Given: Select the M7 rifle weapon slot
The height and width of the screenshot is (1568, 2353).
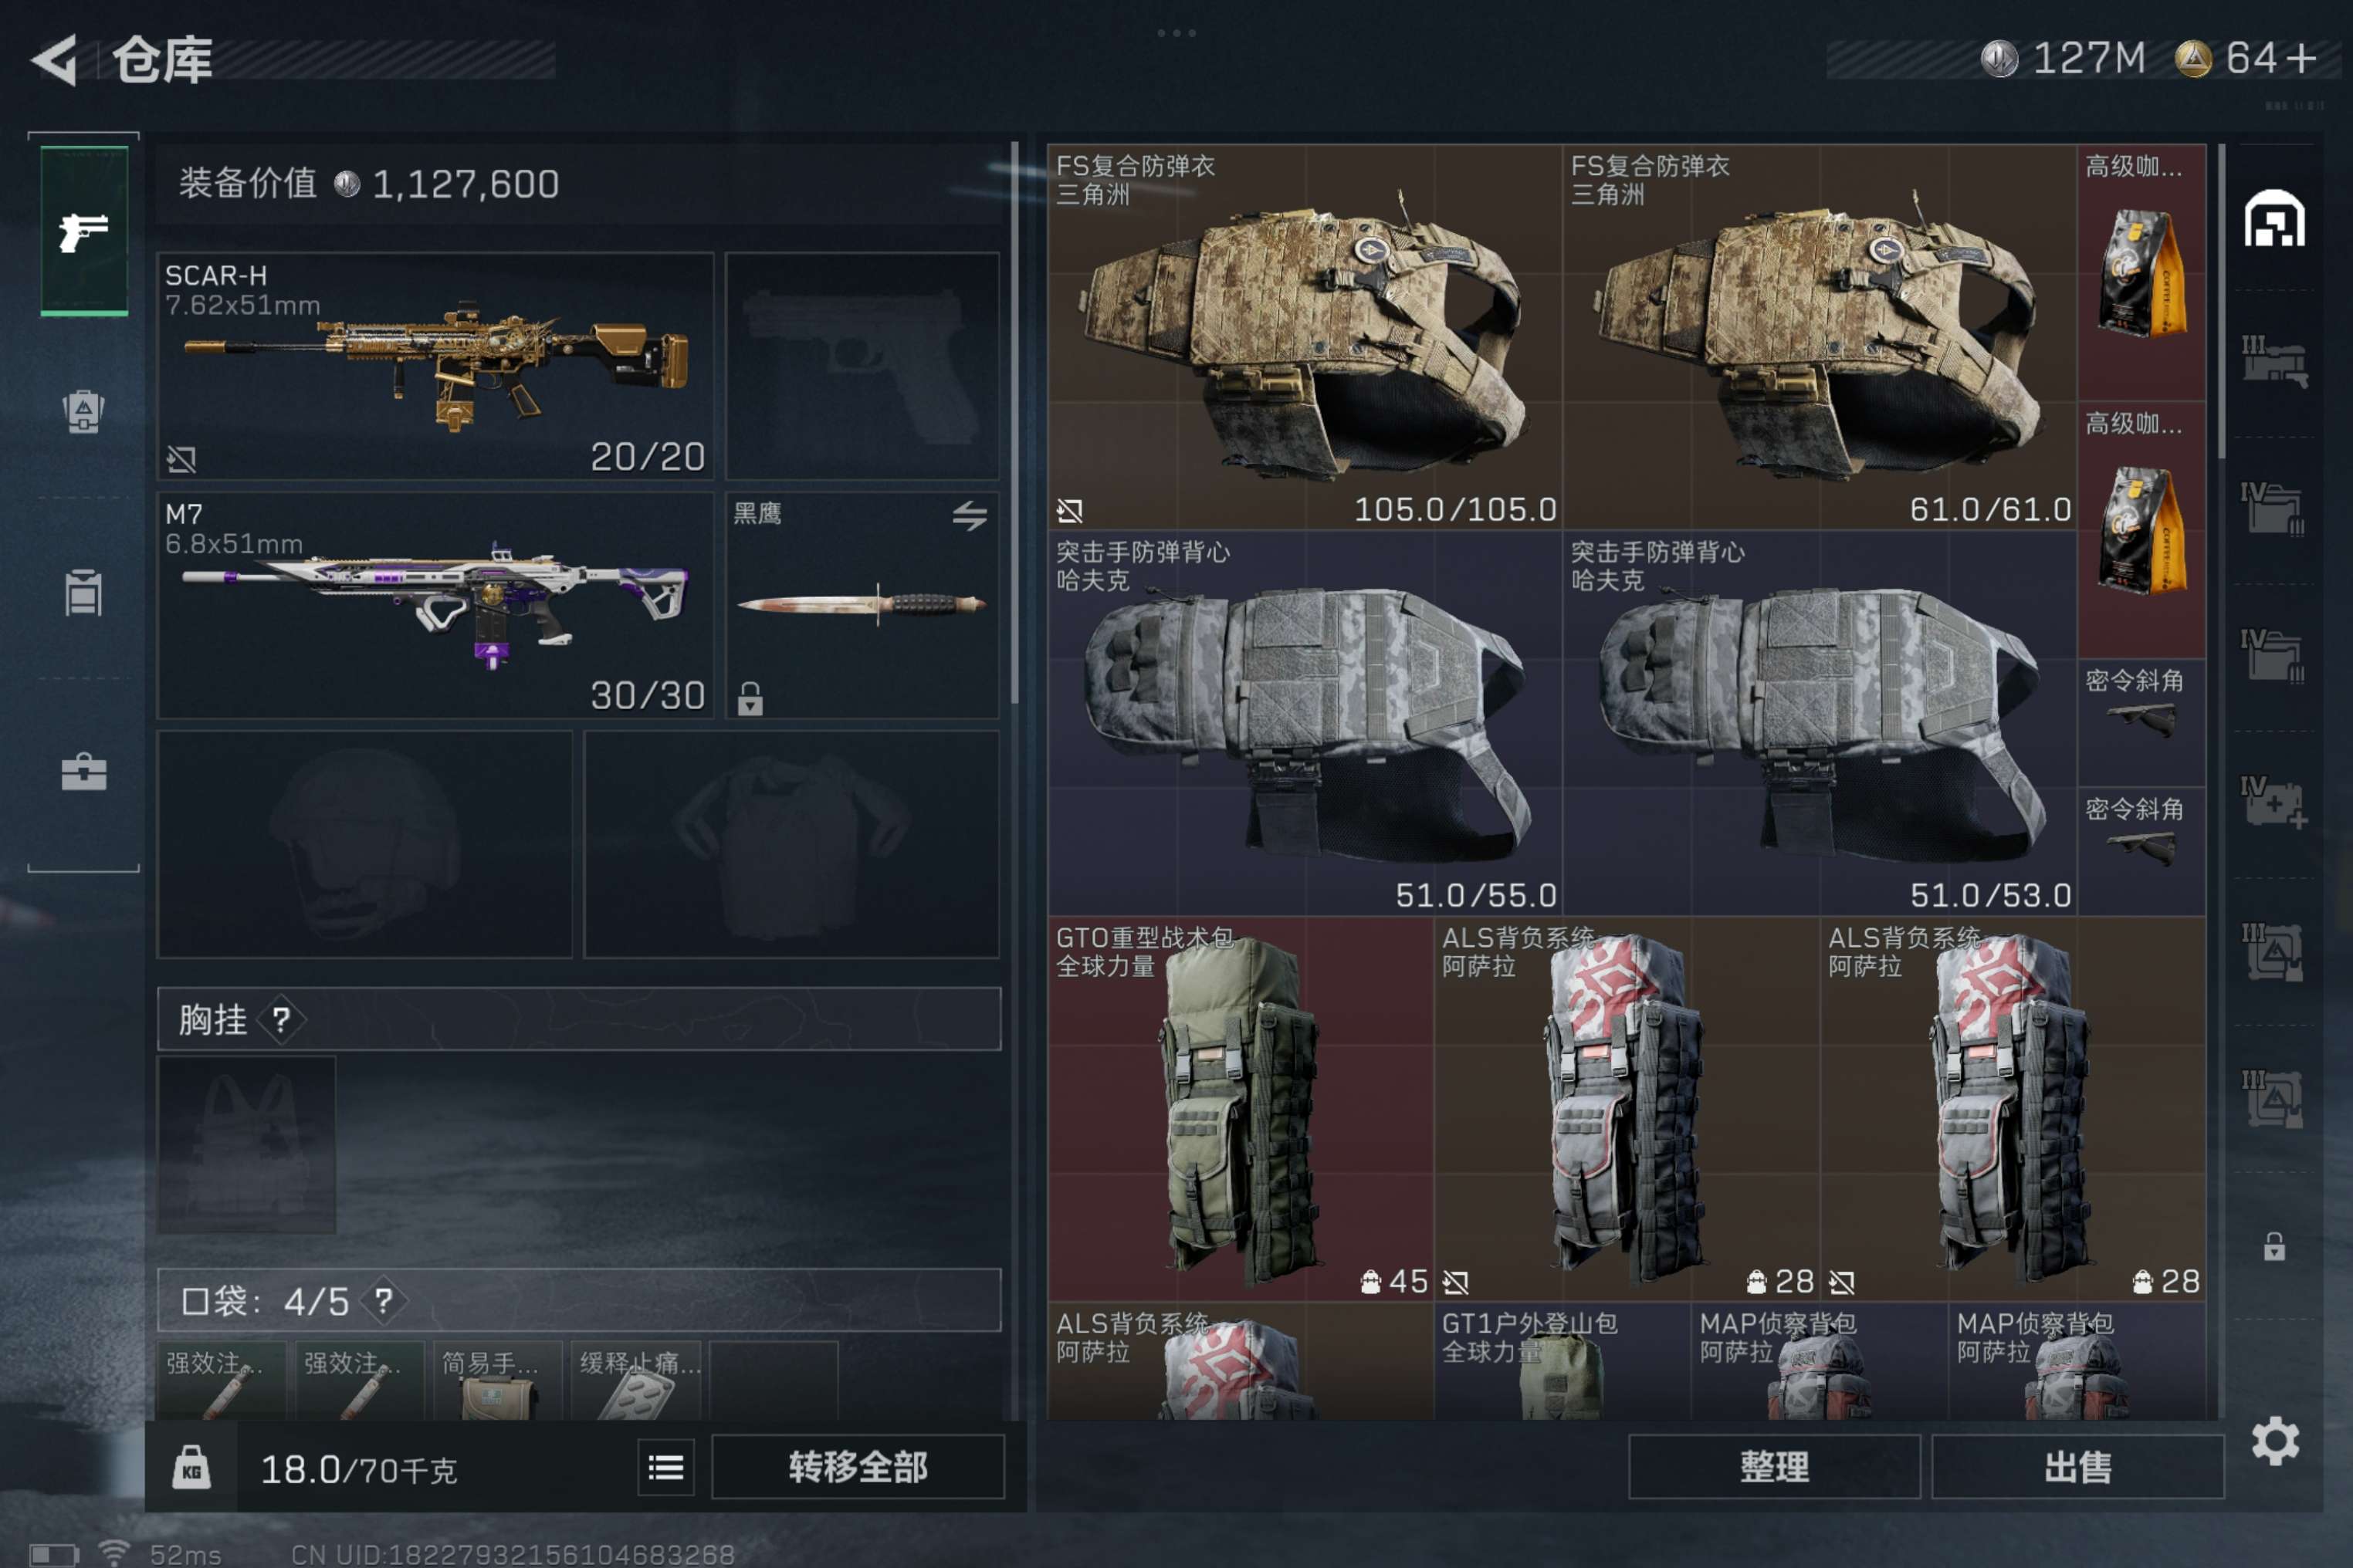Looking at the screenshot, I should point(435,605).
